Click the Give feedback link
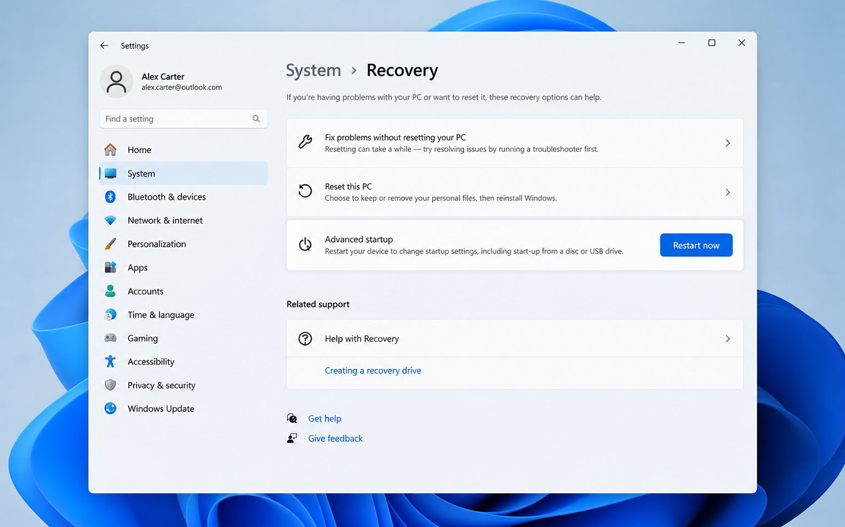This screenshot has height=527, width=845. point(335,438)
